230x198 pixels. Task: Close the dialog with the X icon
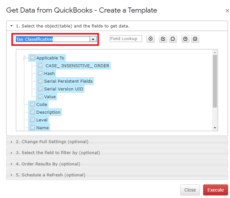(x=227, y=11)
